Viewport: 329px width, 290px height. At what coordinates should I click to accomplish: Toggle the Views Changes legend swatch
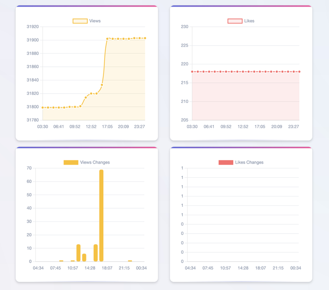71,163
